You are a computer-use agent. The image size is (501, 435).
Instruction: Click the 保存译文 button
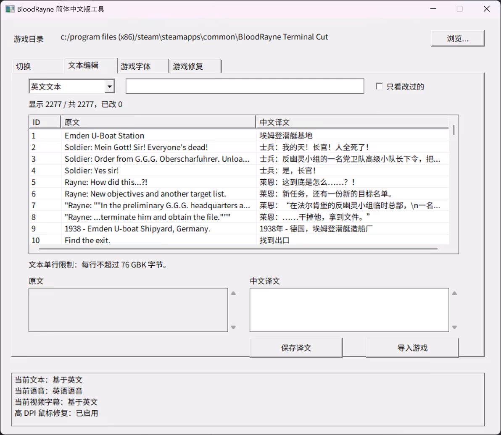point(296,348)
